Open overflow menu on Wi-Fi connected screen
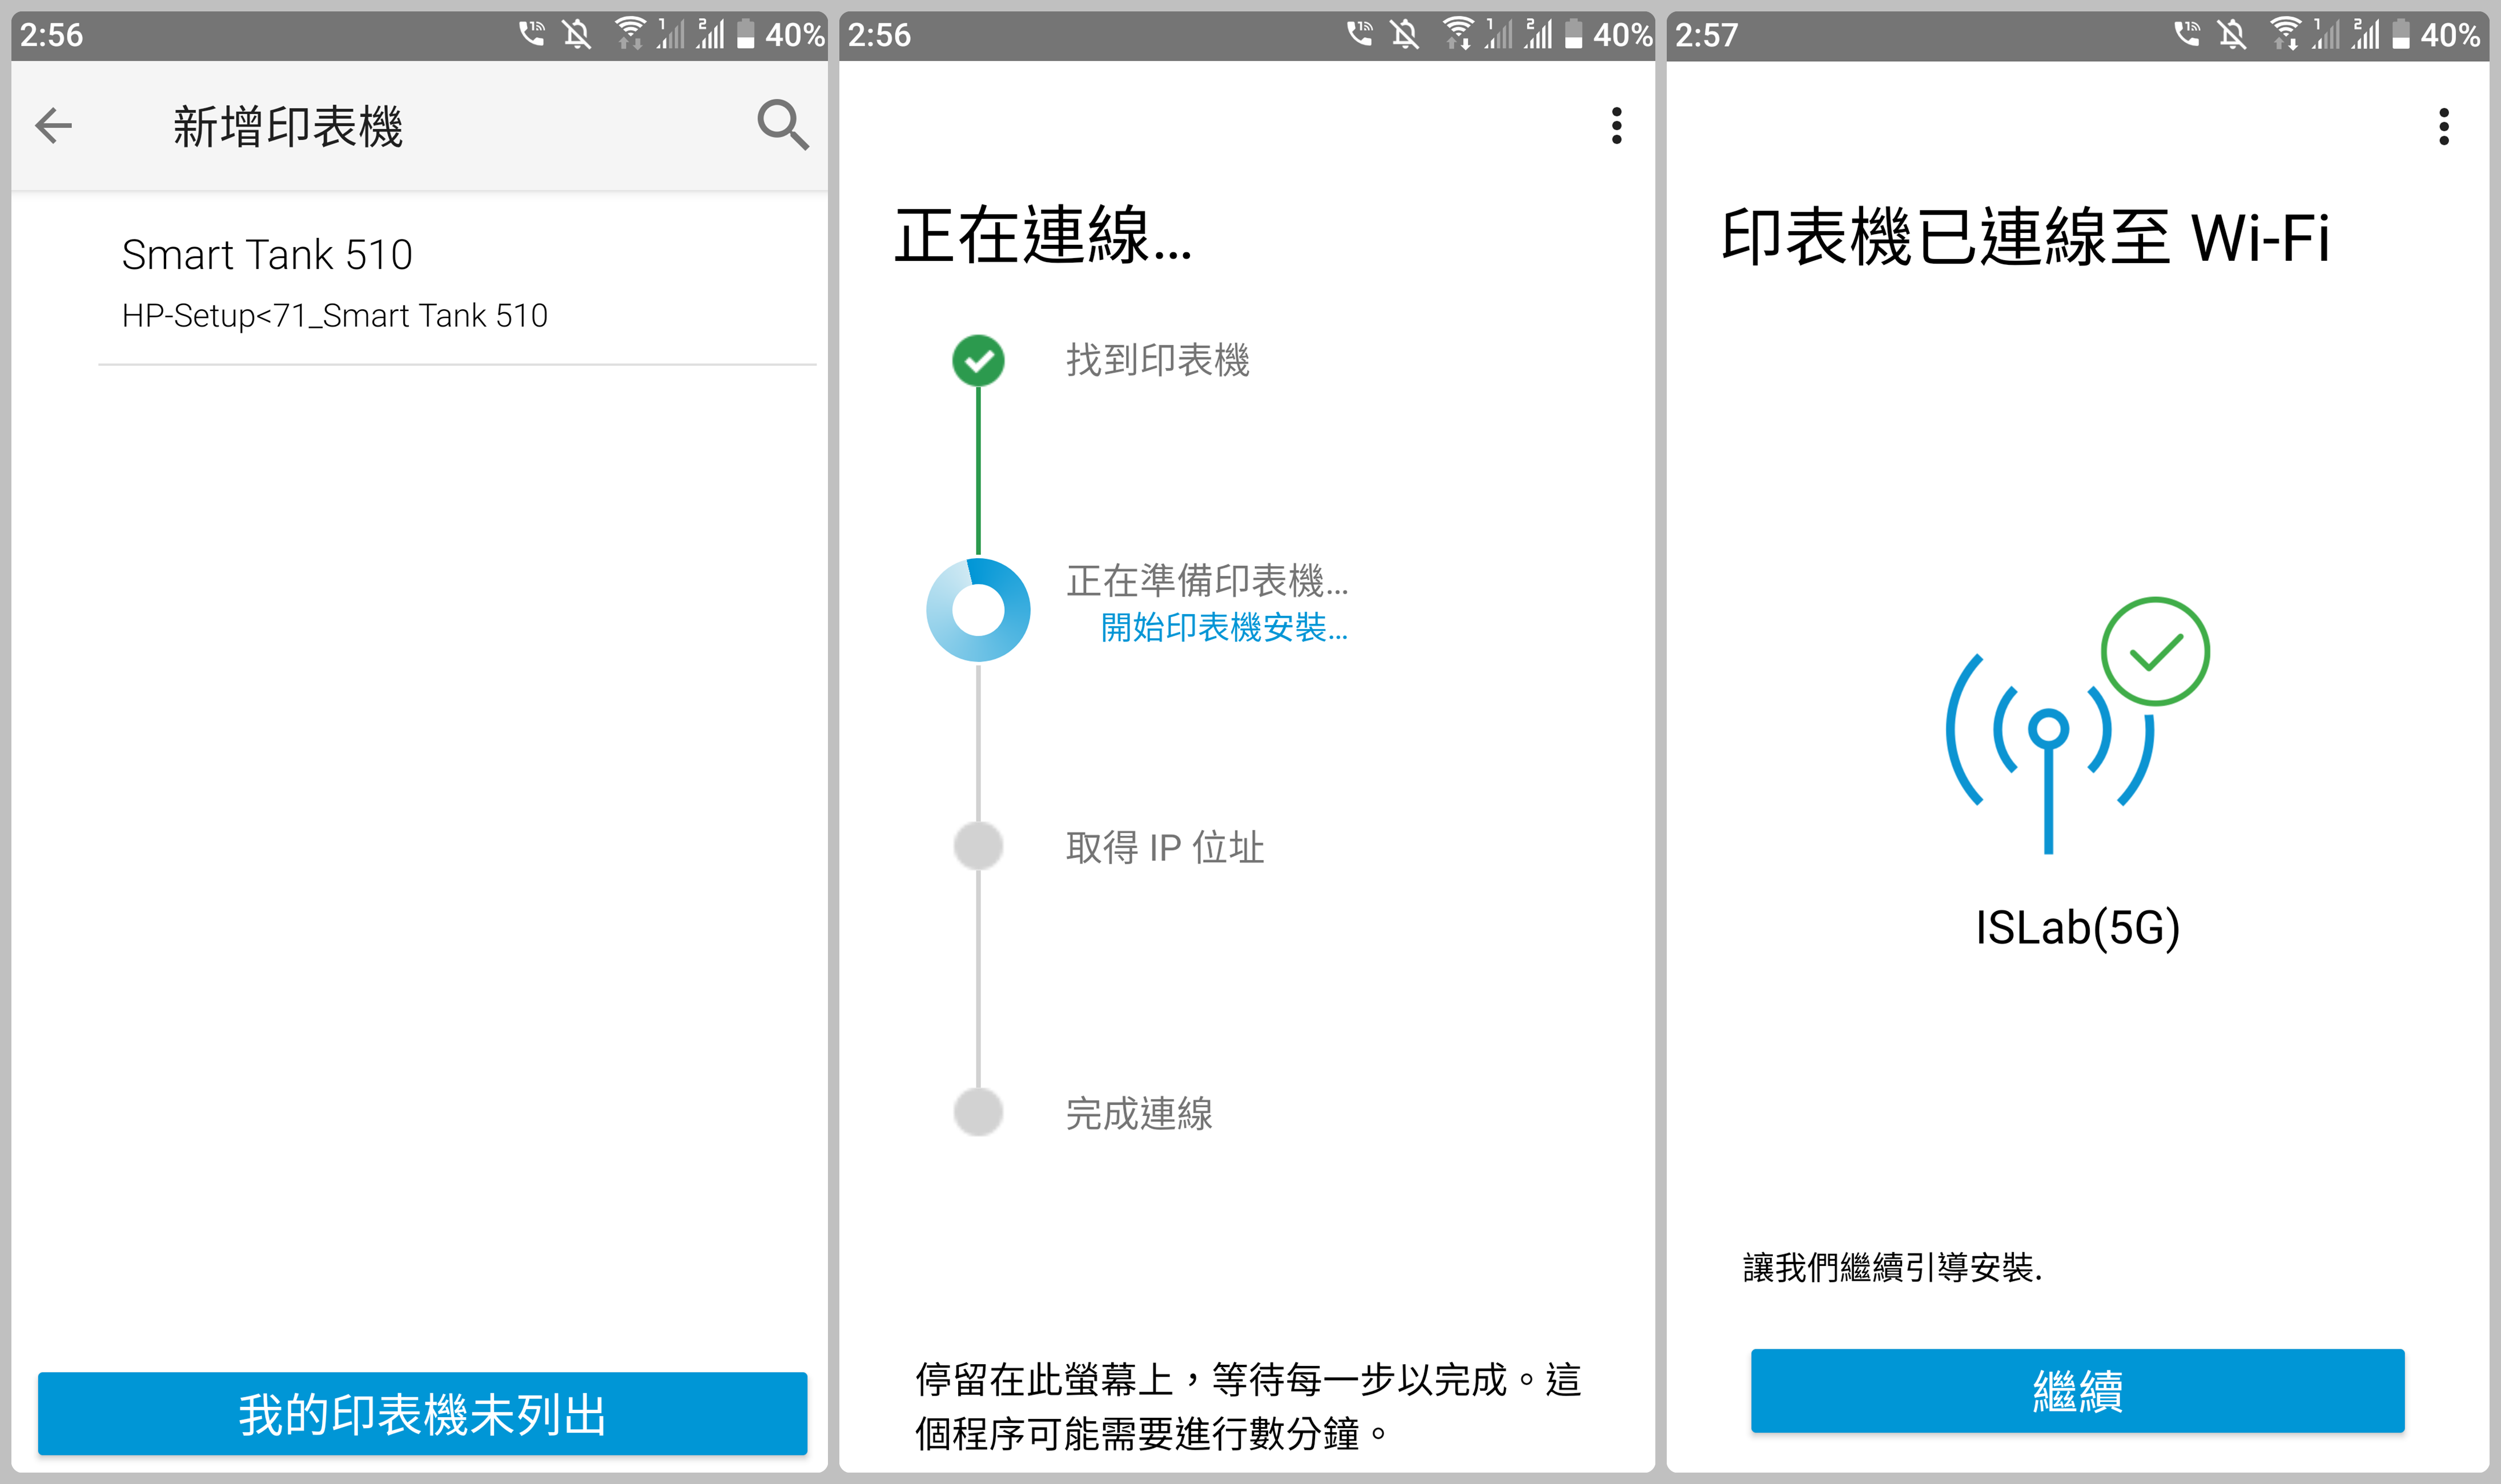 point(2443,126)
